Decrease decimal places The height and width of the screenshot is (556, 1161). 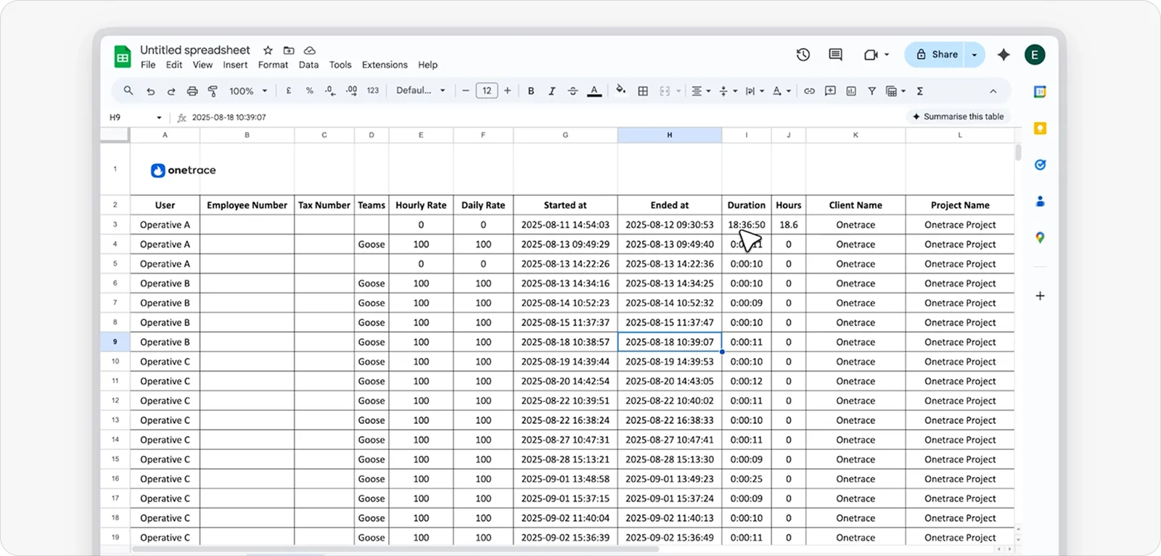(330, 91)
